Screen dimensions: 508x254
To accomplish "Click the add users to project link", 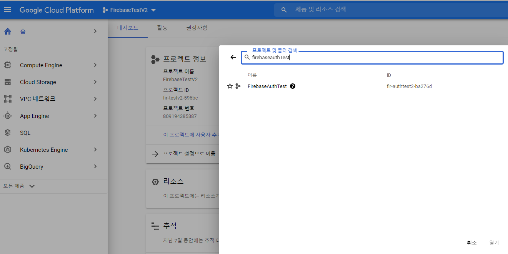I will pyautogui.click(x=191, y=135).
